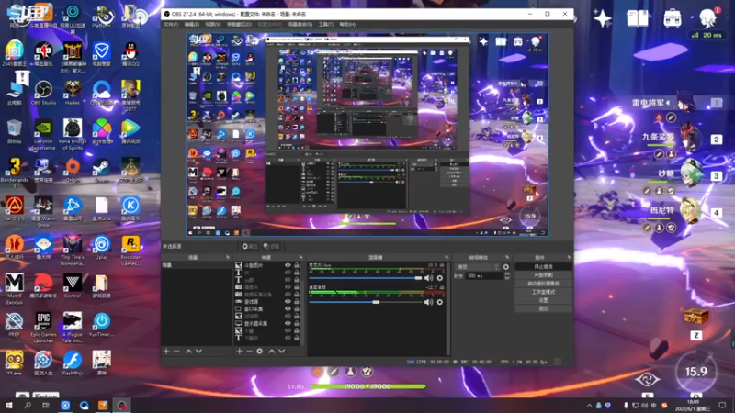The image size is (735, 413).
Task: Click 退出 exit button in controls
Action: (x=543, y=308)
